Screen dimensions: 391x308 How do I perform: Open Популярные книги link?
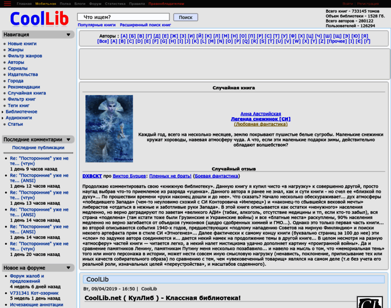(97, 25)
